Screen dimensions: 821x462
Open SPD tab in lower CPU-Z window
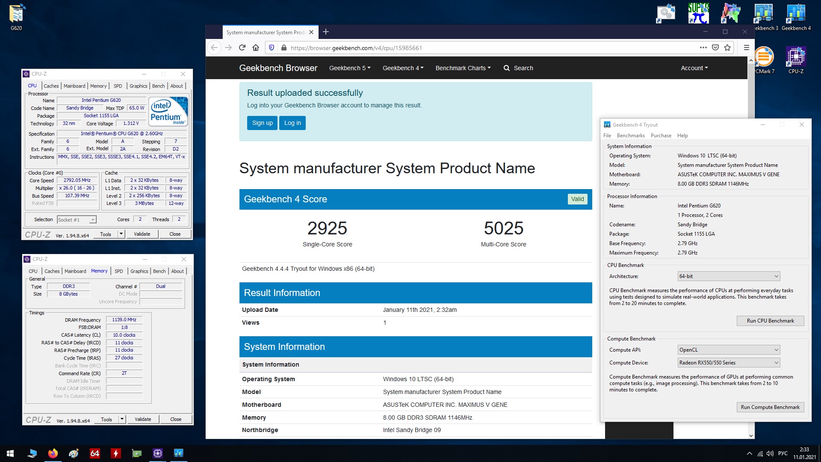coord(119,271)
